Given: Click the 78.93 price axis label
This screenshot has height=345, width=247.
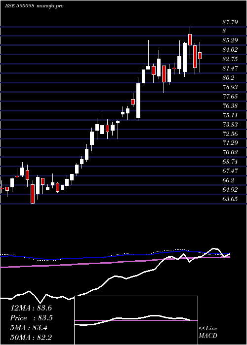Looking at the screenshot, I should pyautogui.click(x=231, y=87).
